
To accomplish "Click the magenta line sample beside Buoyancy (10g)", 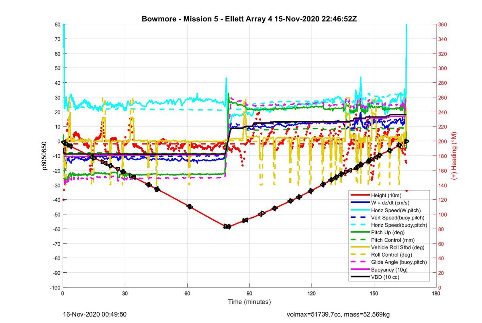I will coord(360,270).
